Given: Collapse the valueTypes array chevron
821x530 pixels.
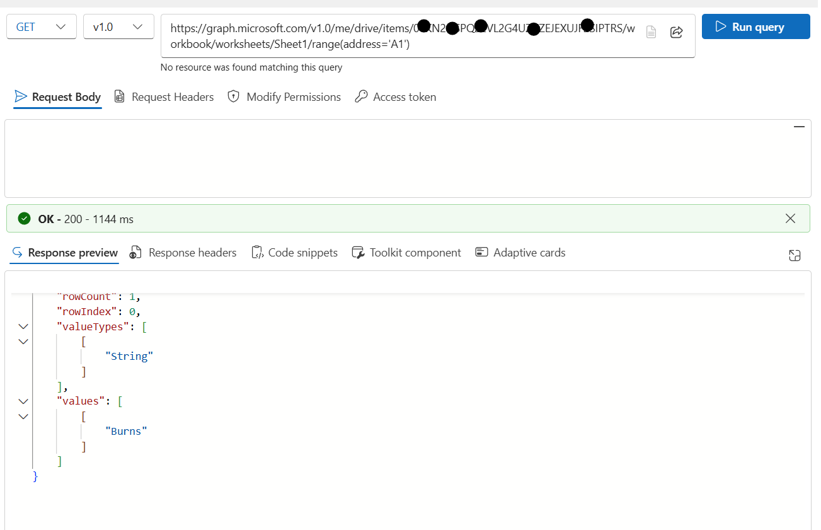Looking at the screenshot, I should 23,326.
